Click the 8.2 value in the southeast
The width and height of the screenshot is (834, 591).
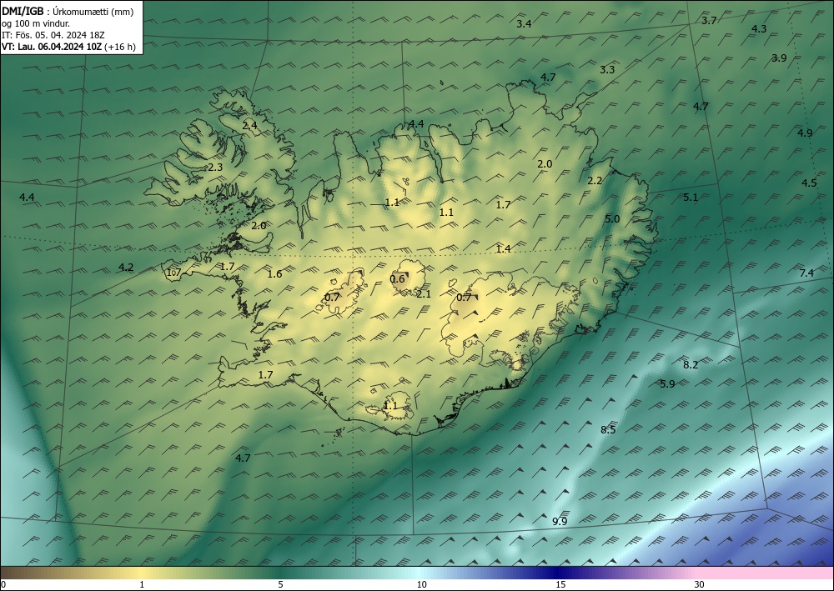(691, 364)
